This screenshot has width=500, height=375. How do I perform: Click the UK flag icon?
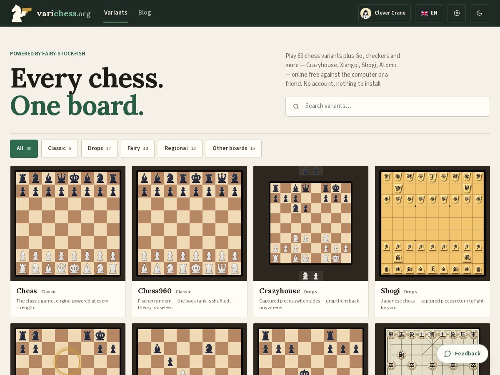(x=425, y=13)
